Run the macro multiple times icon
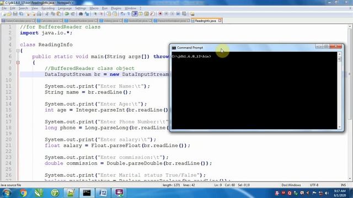The image size is (353, 198). click(178, 14)
